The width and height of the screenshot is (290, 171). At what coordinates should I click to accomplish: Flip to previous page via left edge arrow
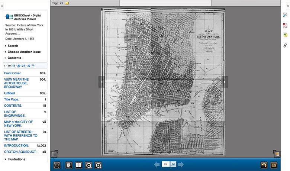click(101, 82)
